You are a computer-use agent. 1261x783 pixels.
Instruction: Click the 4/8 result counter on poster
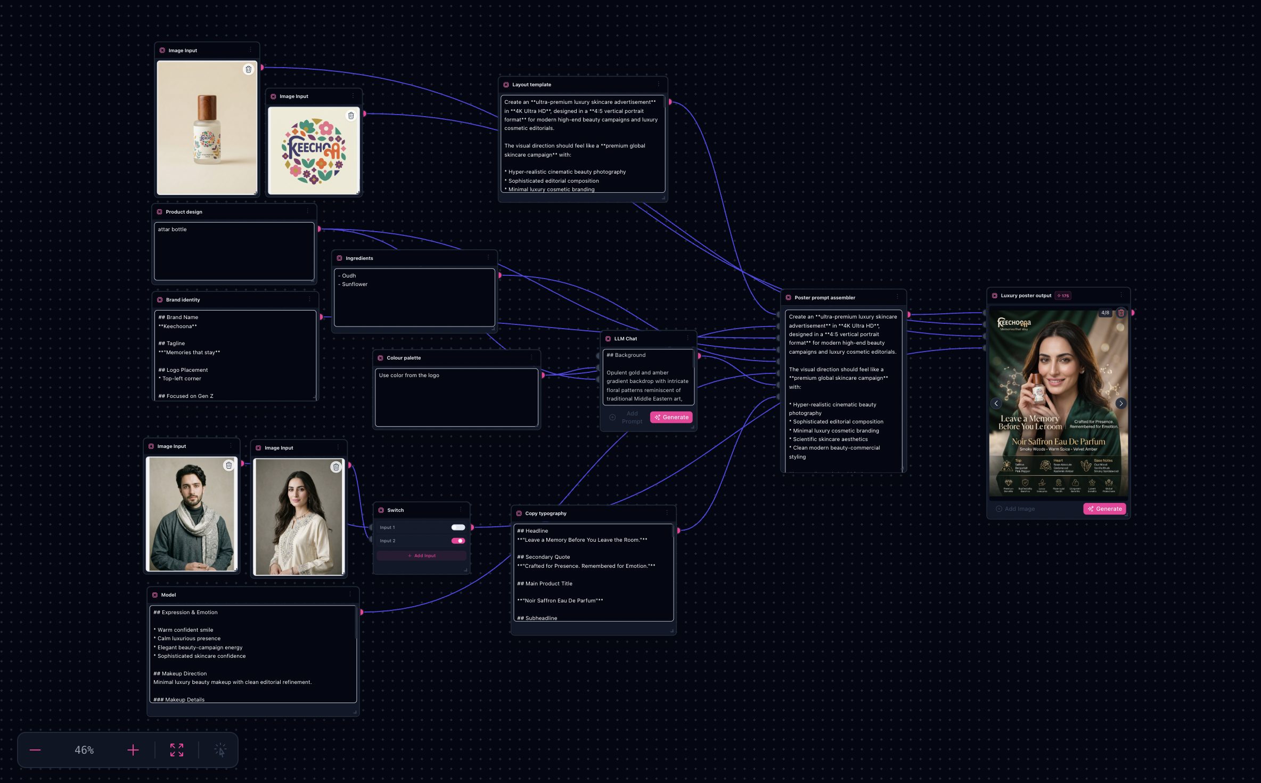(x=1106, y=313)
